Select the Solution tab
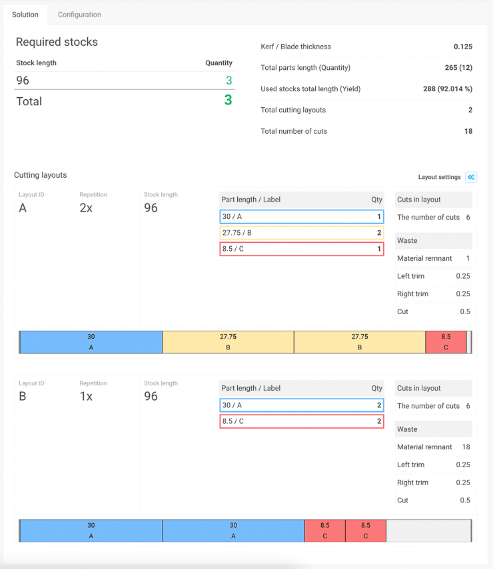The width and height of the screenshot is (493, 569). tap(25, 15)
